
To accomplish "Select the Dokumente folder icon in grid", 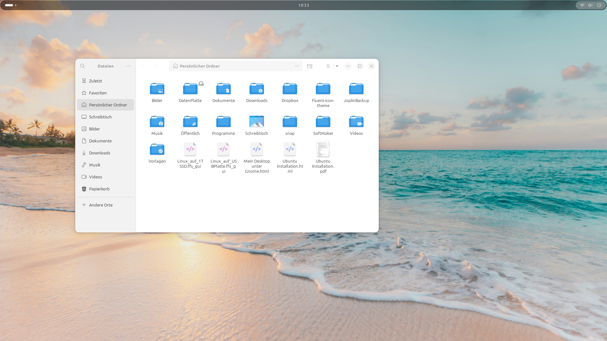I will click(x=224, y=89).
